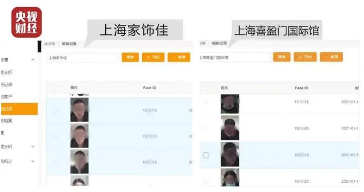Check the row checkbox for Face ID 19…23
This screenshot has height=192, width=364.
coord(206,181)
